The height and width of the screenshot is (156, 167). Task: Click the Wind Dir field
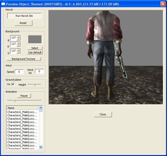39,71
